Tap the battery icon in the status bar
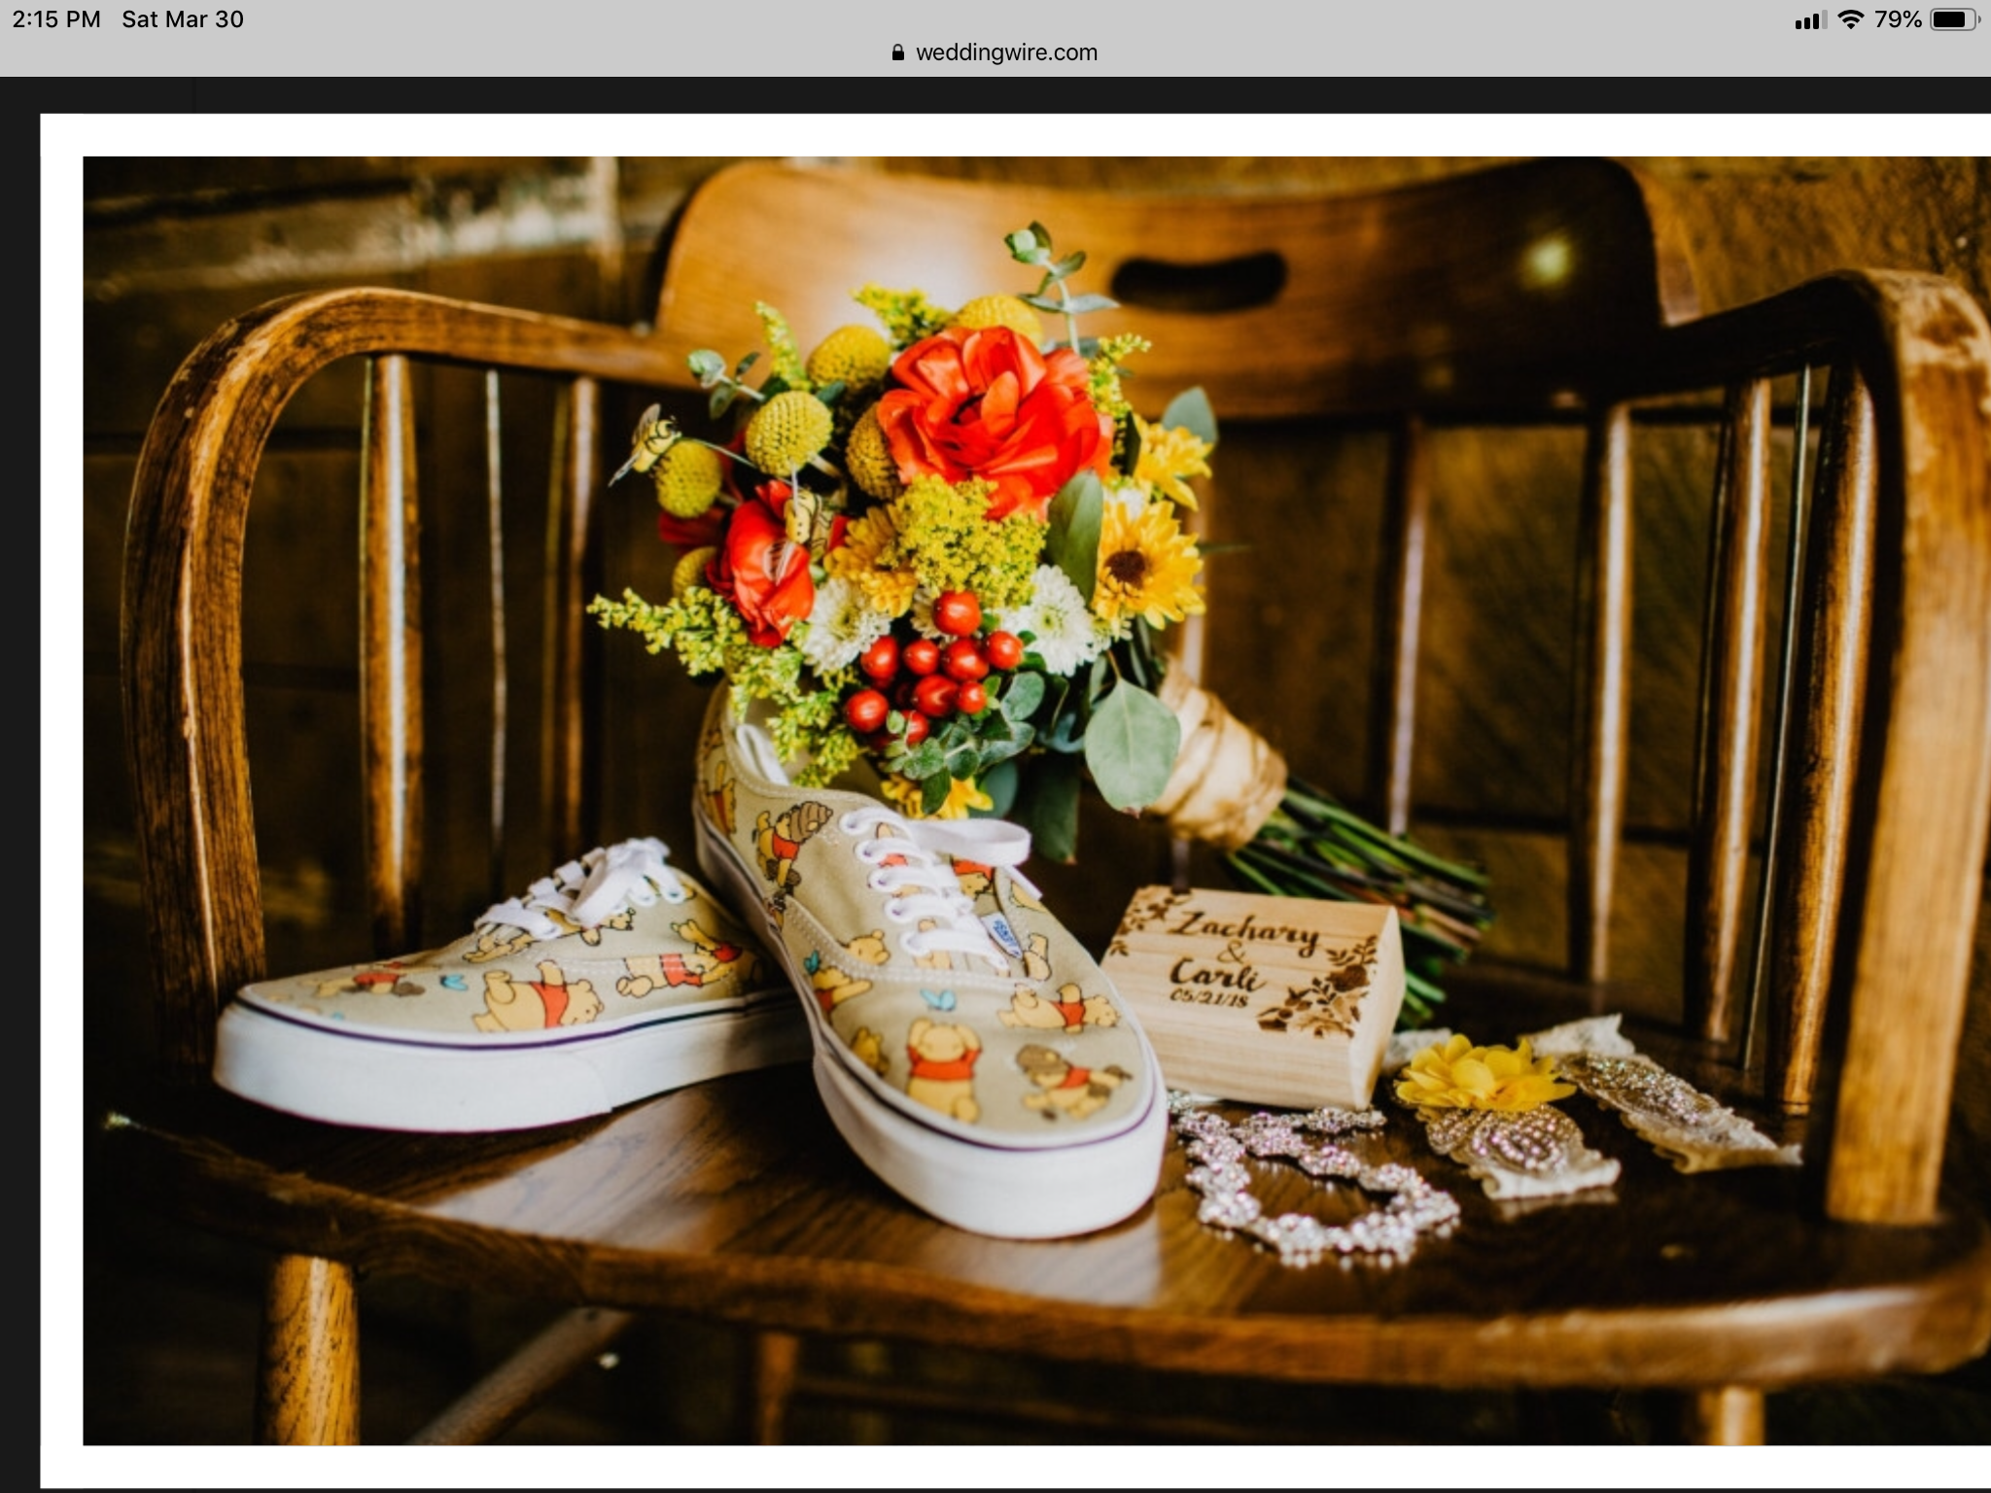The height and width of the screenshot is (1493, 1991). click(1955, 19)
